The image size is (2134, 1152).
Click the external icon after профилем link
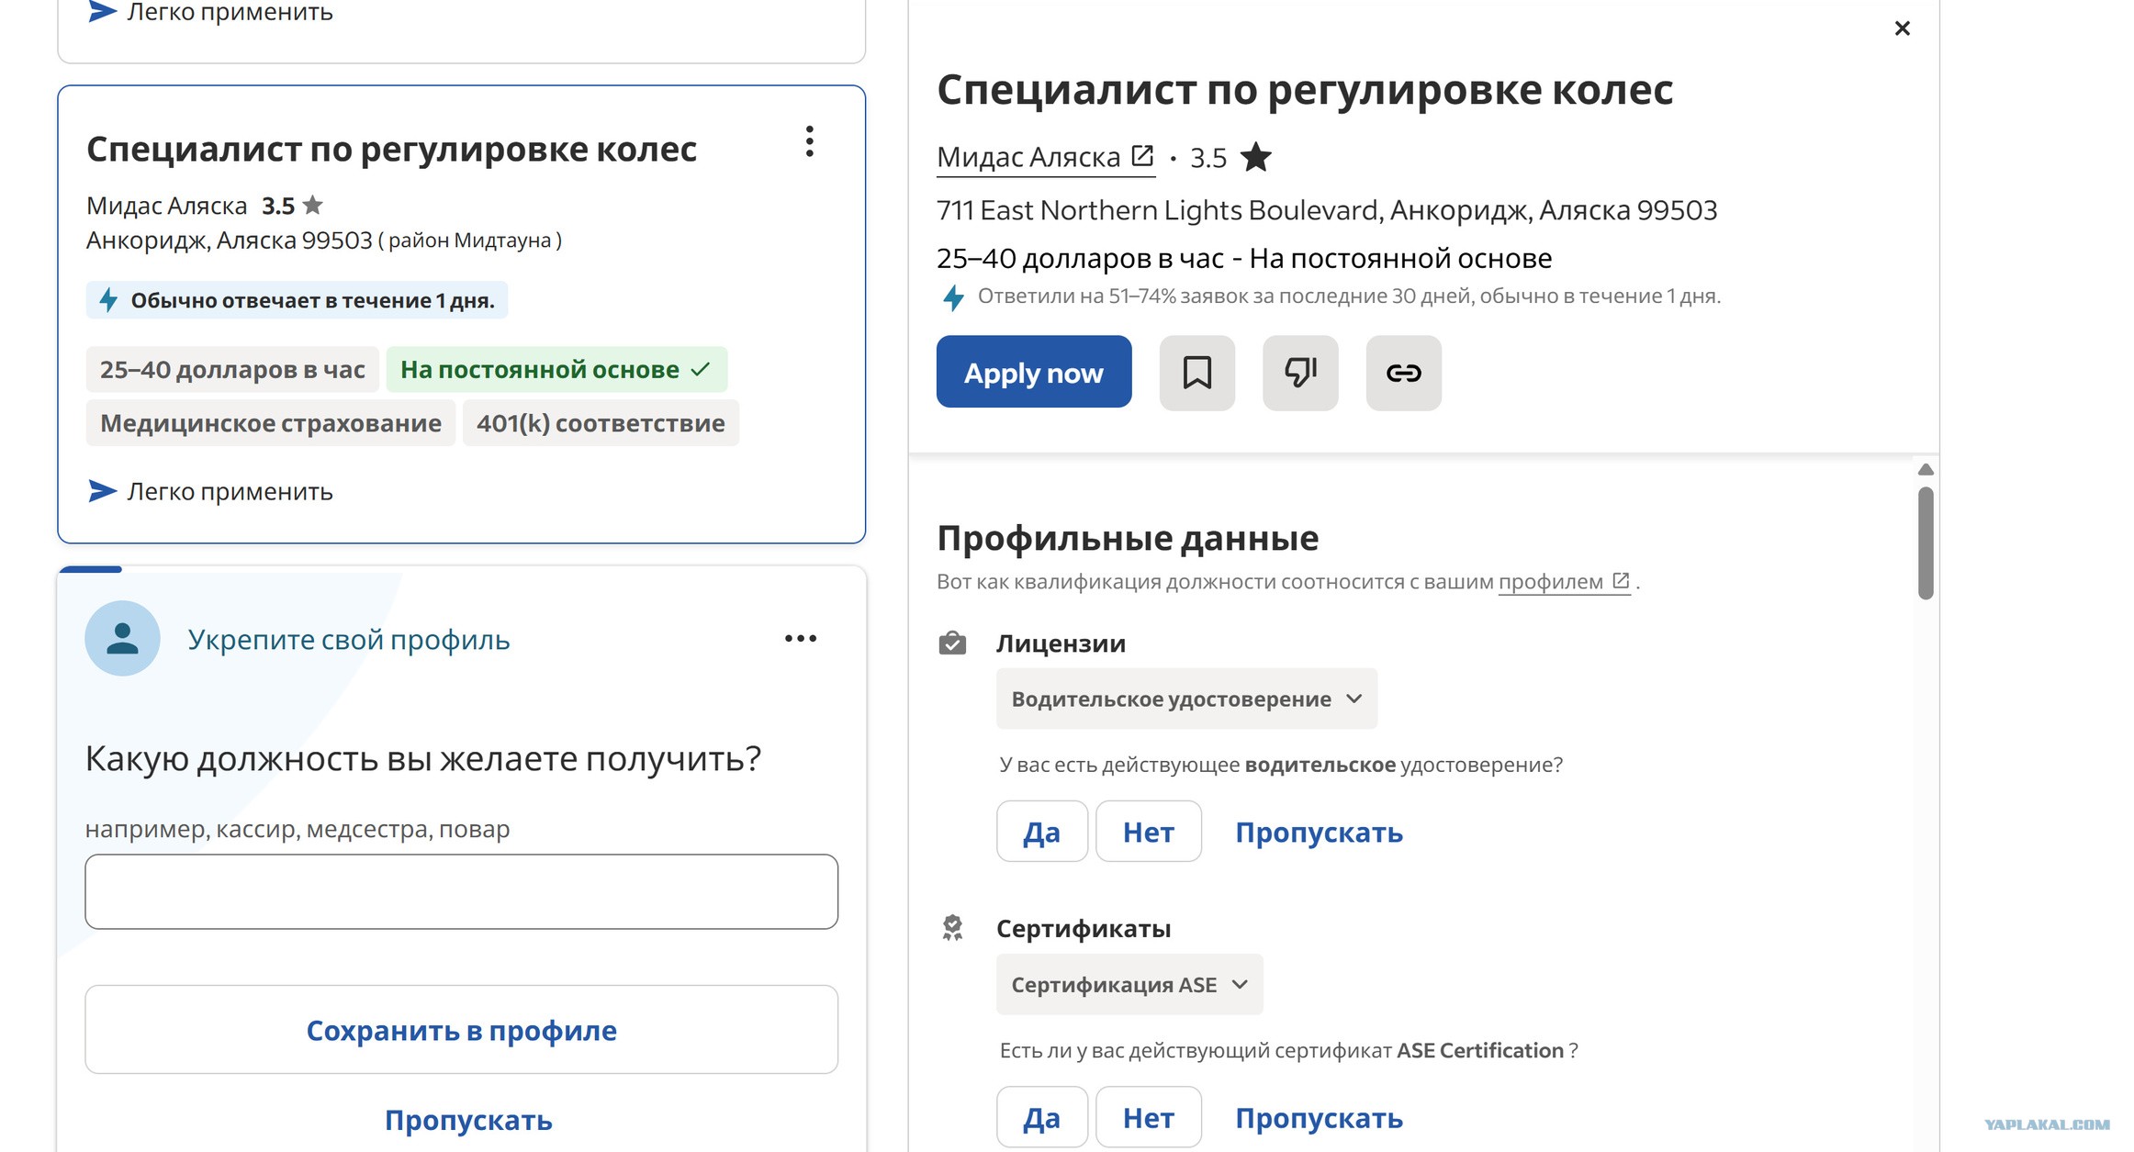(1621, 580)
